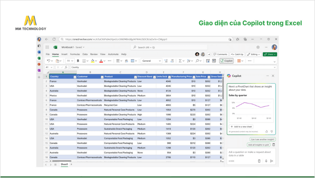The image size is (315, 178).
Task: Click the orange table format icon
Action: click(x=239, y=61)
